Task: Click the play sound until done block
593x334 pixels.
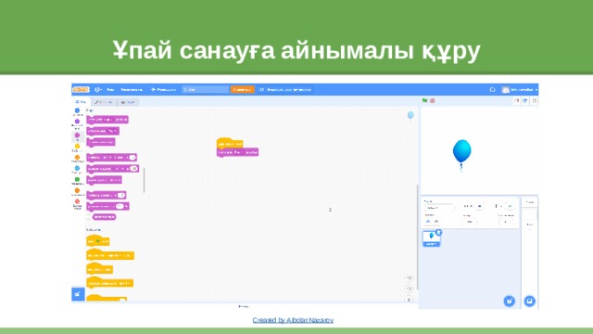Action: pos(107,120)
